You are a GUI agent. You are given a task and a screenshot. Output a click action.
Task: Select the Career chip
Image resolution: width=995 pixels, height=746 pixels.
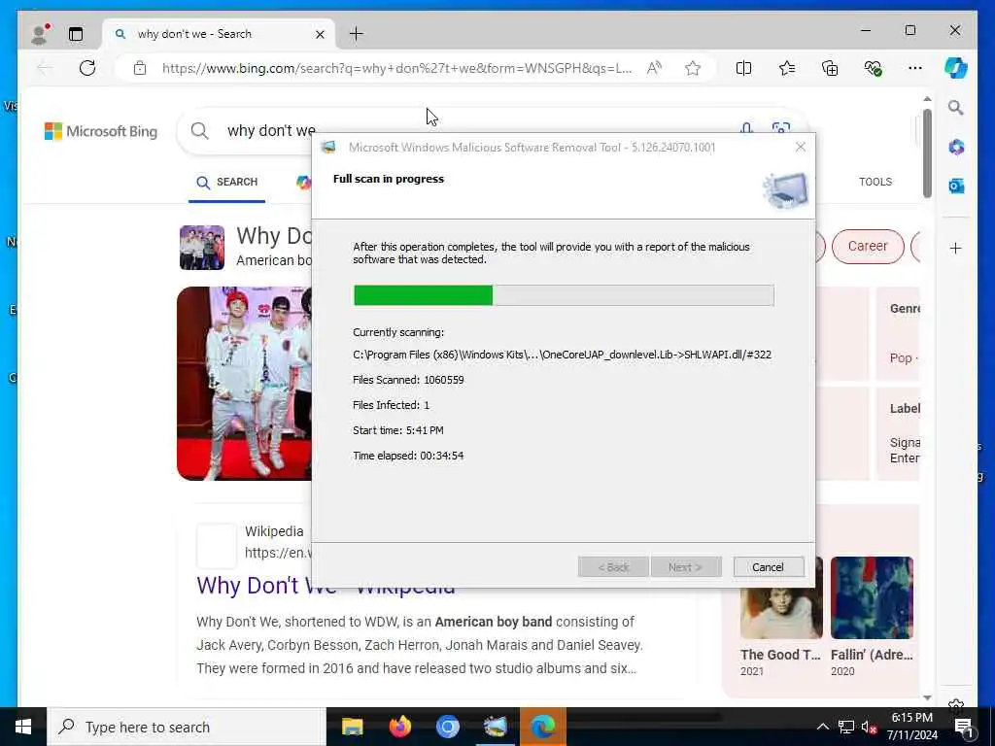click(x=868, y=246)
